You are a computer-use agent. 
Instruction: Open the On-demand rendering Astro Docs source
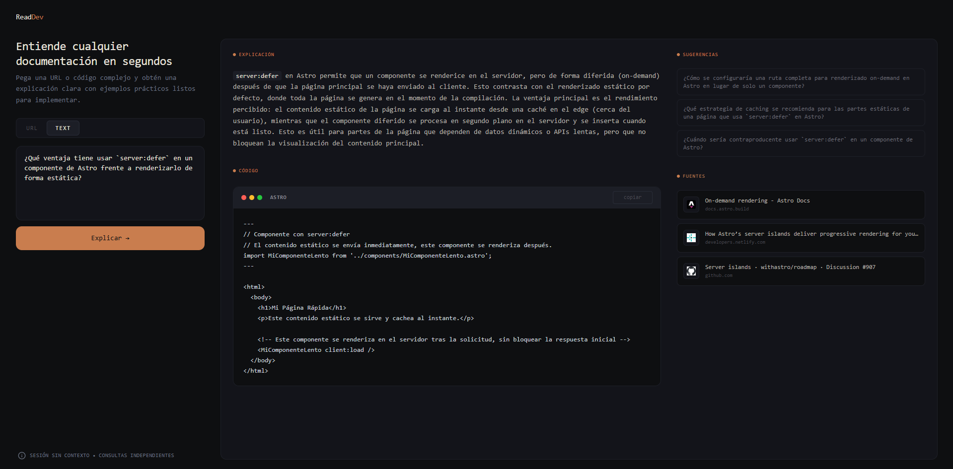[x=801, y=204]
